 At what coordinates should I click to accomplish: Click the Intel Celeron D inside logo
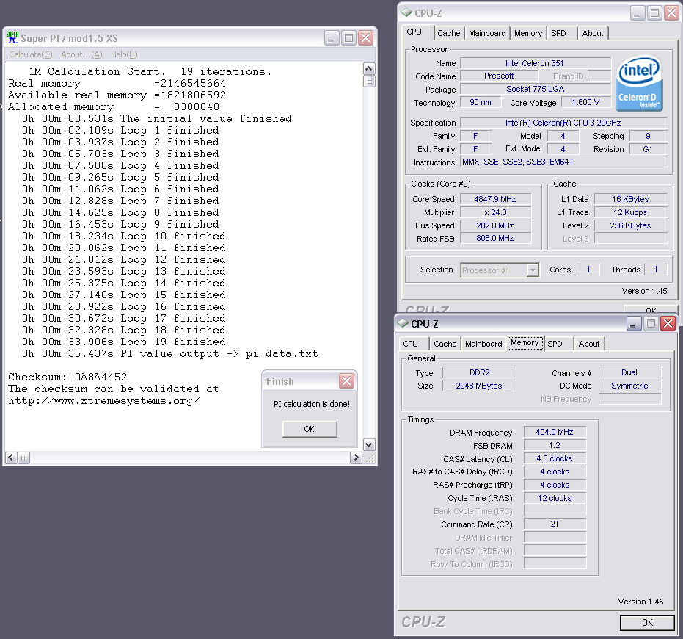[x=638, y=83]
